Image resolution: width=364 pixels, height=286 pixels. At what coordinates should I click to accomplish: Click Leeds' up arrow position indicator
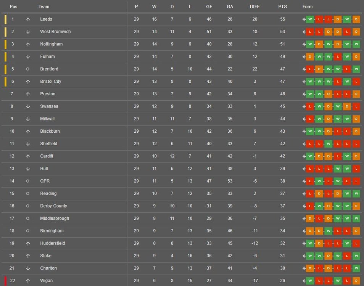tap(28, 19)
